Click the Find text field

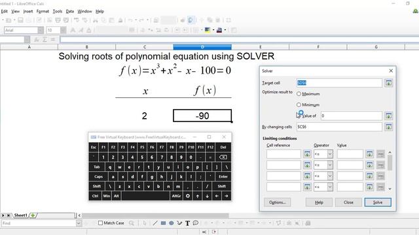[39, 223]
